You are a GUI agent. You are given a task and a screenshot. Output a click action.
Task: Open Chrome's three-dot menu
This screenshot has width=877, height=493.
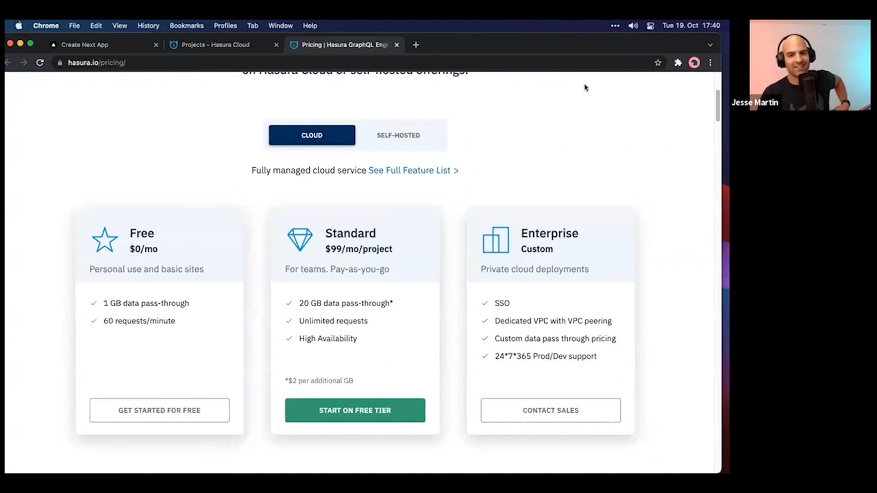[x=710, y=63]
